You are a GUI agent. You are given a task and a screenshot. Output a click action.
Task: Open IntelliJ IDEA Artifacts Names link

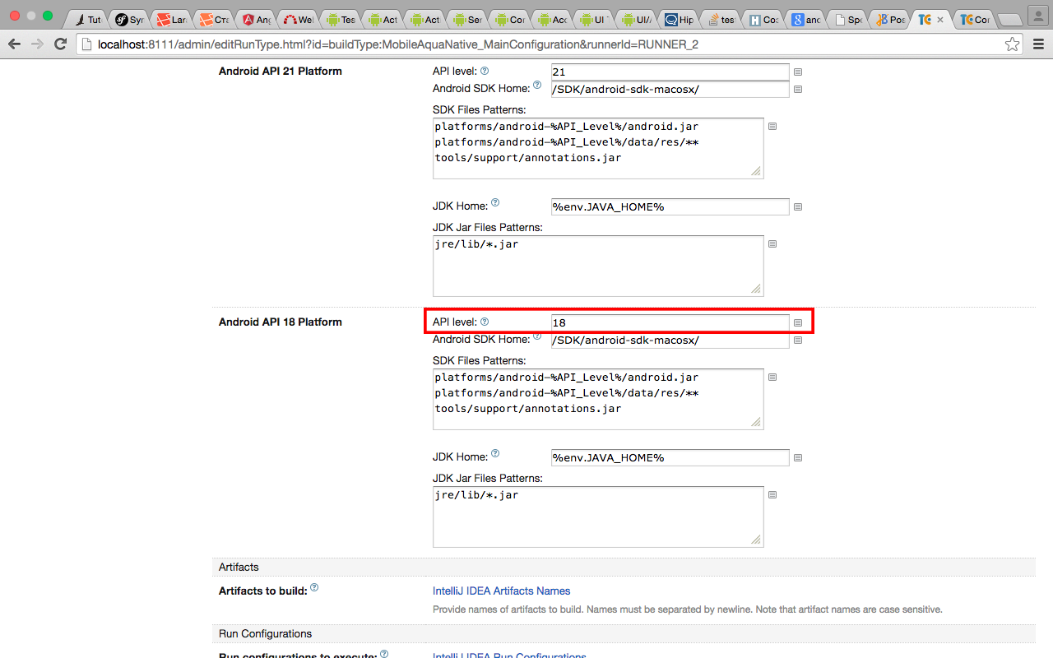(x=501, y=591)
